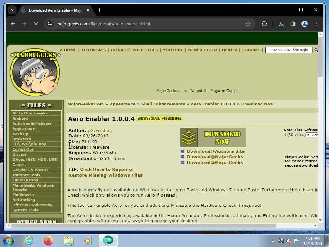This screenshot has height=247, width=329.
Task: Click the middle Download@MajorGeeks link
Action: coord(215,157)
